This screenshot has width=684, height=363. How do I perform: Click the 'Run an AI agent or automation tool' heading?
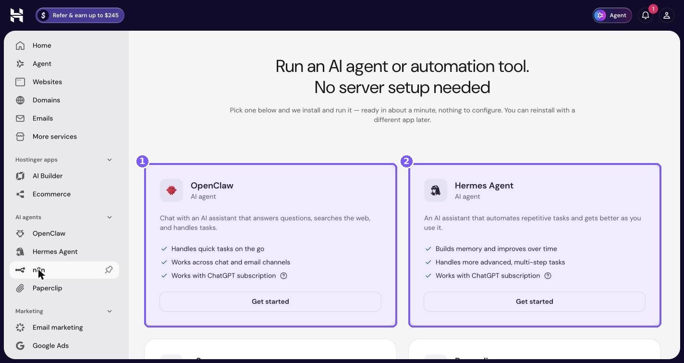coord(403,77)
